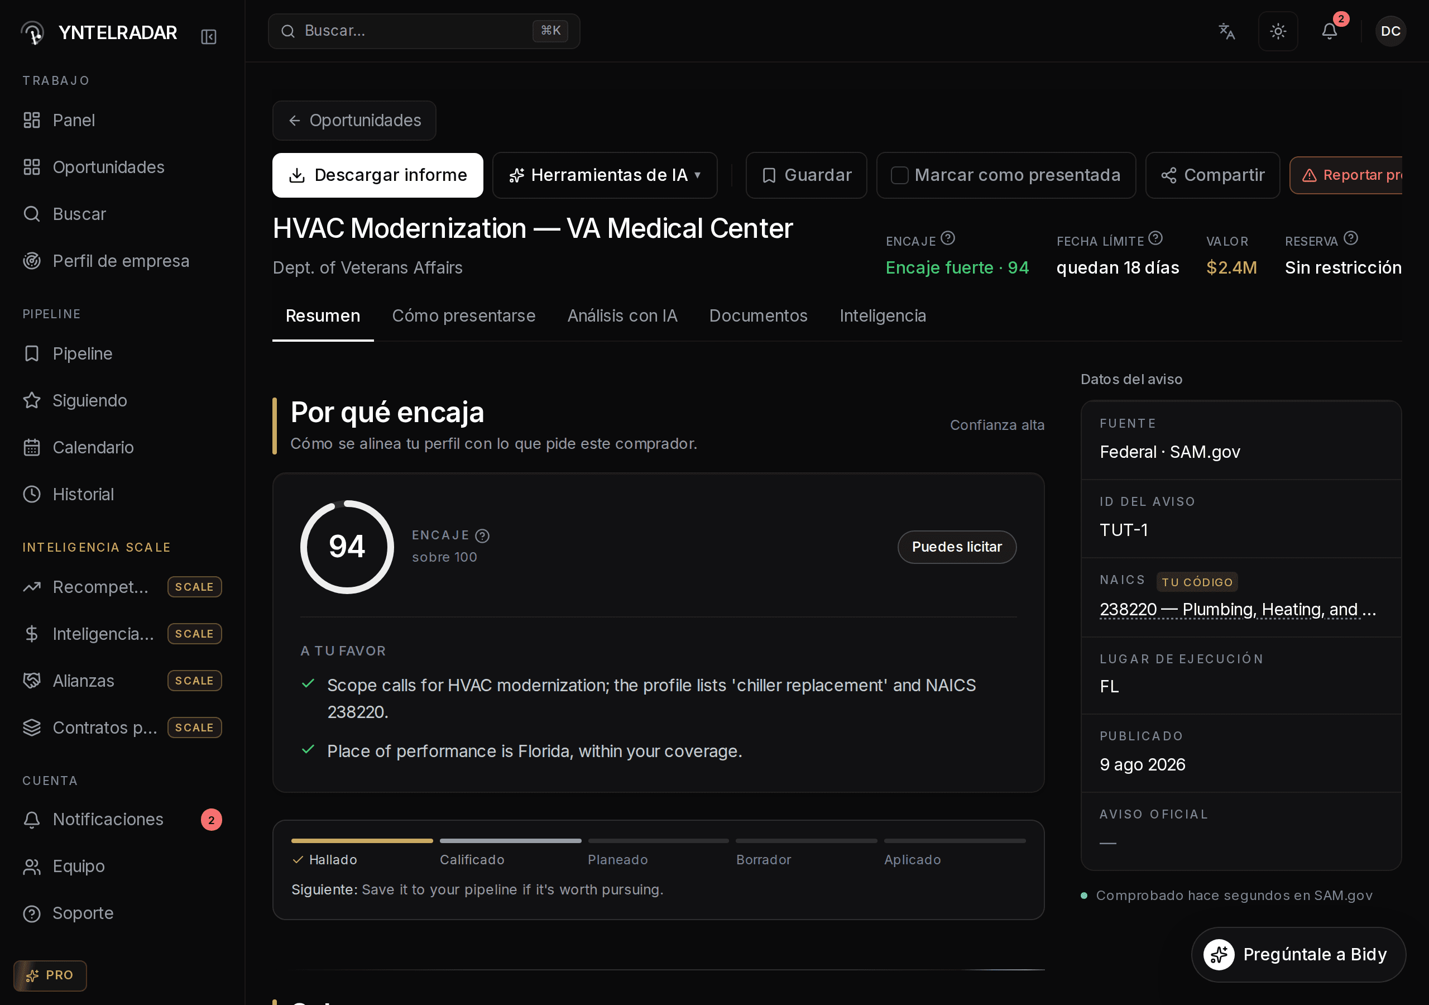
Task: Click the Encaje fuerte · 94 value
Action: point(957,268)
